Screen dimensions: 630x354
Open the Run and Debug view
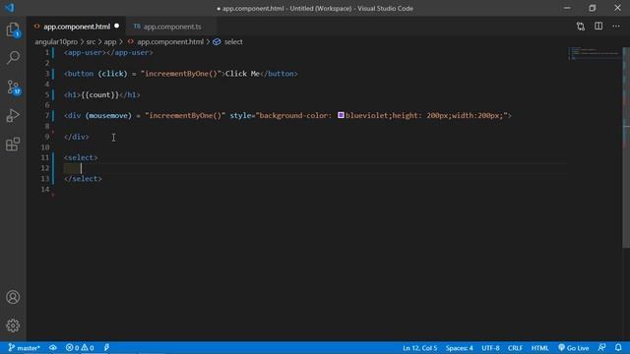tap(13, 116)
